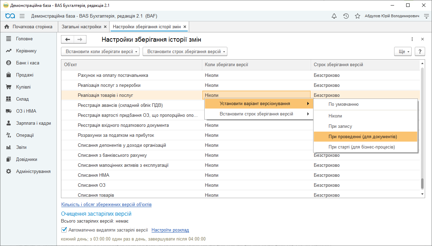
Task: Select row Списання товарів
Action: (240, 195)
